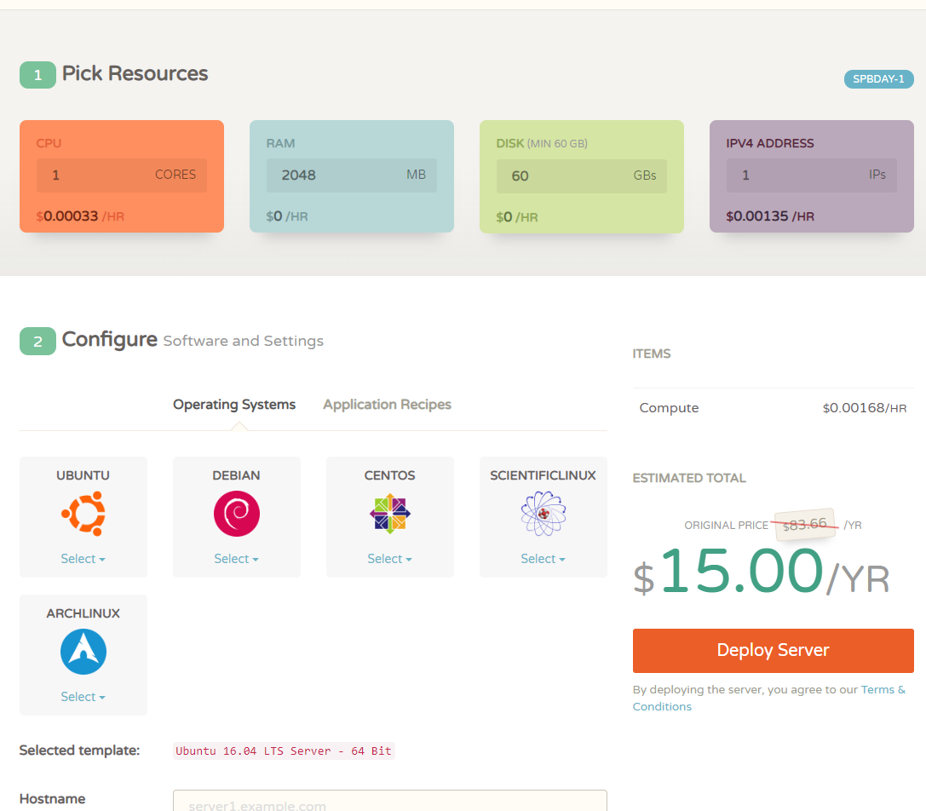The width and height of the screenshot is (926, 811).
Task: Expand the CentOS Select version menu
Action: 389,559
